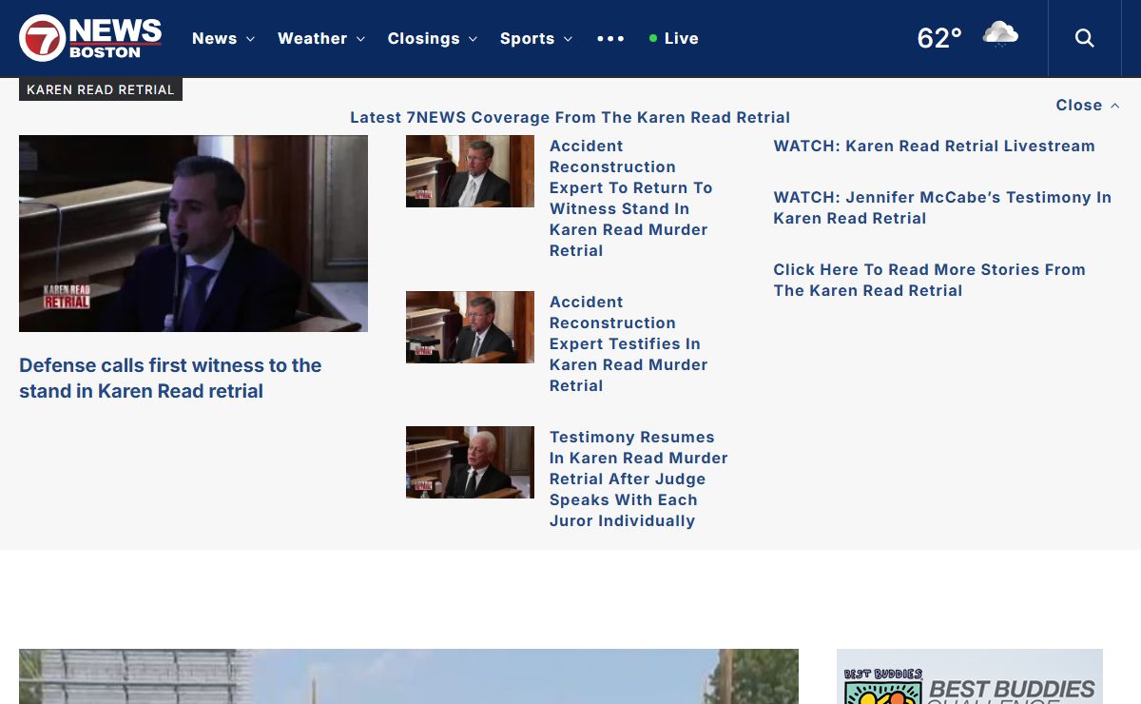
Task: Click the cloudy weather icon
Action: pos(1000,35)
